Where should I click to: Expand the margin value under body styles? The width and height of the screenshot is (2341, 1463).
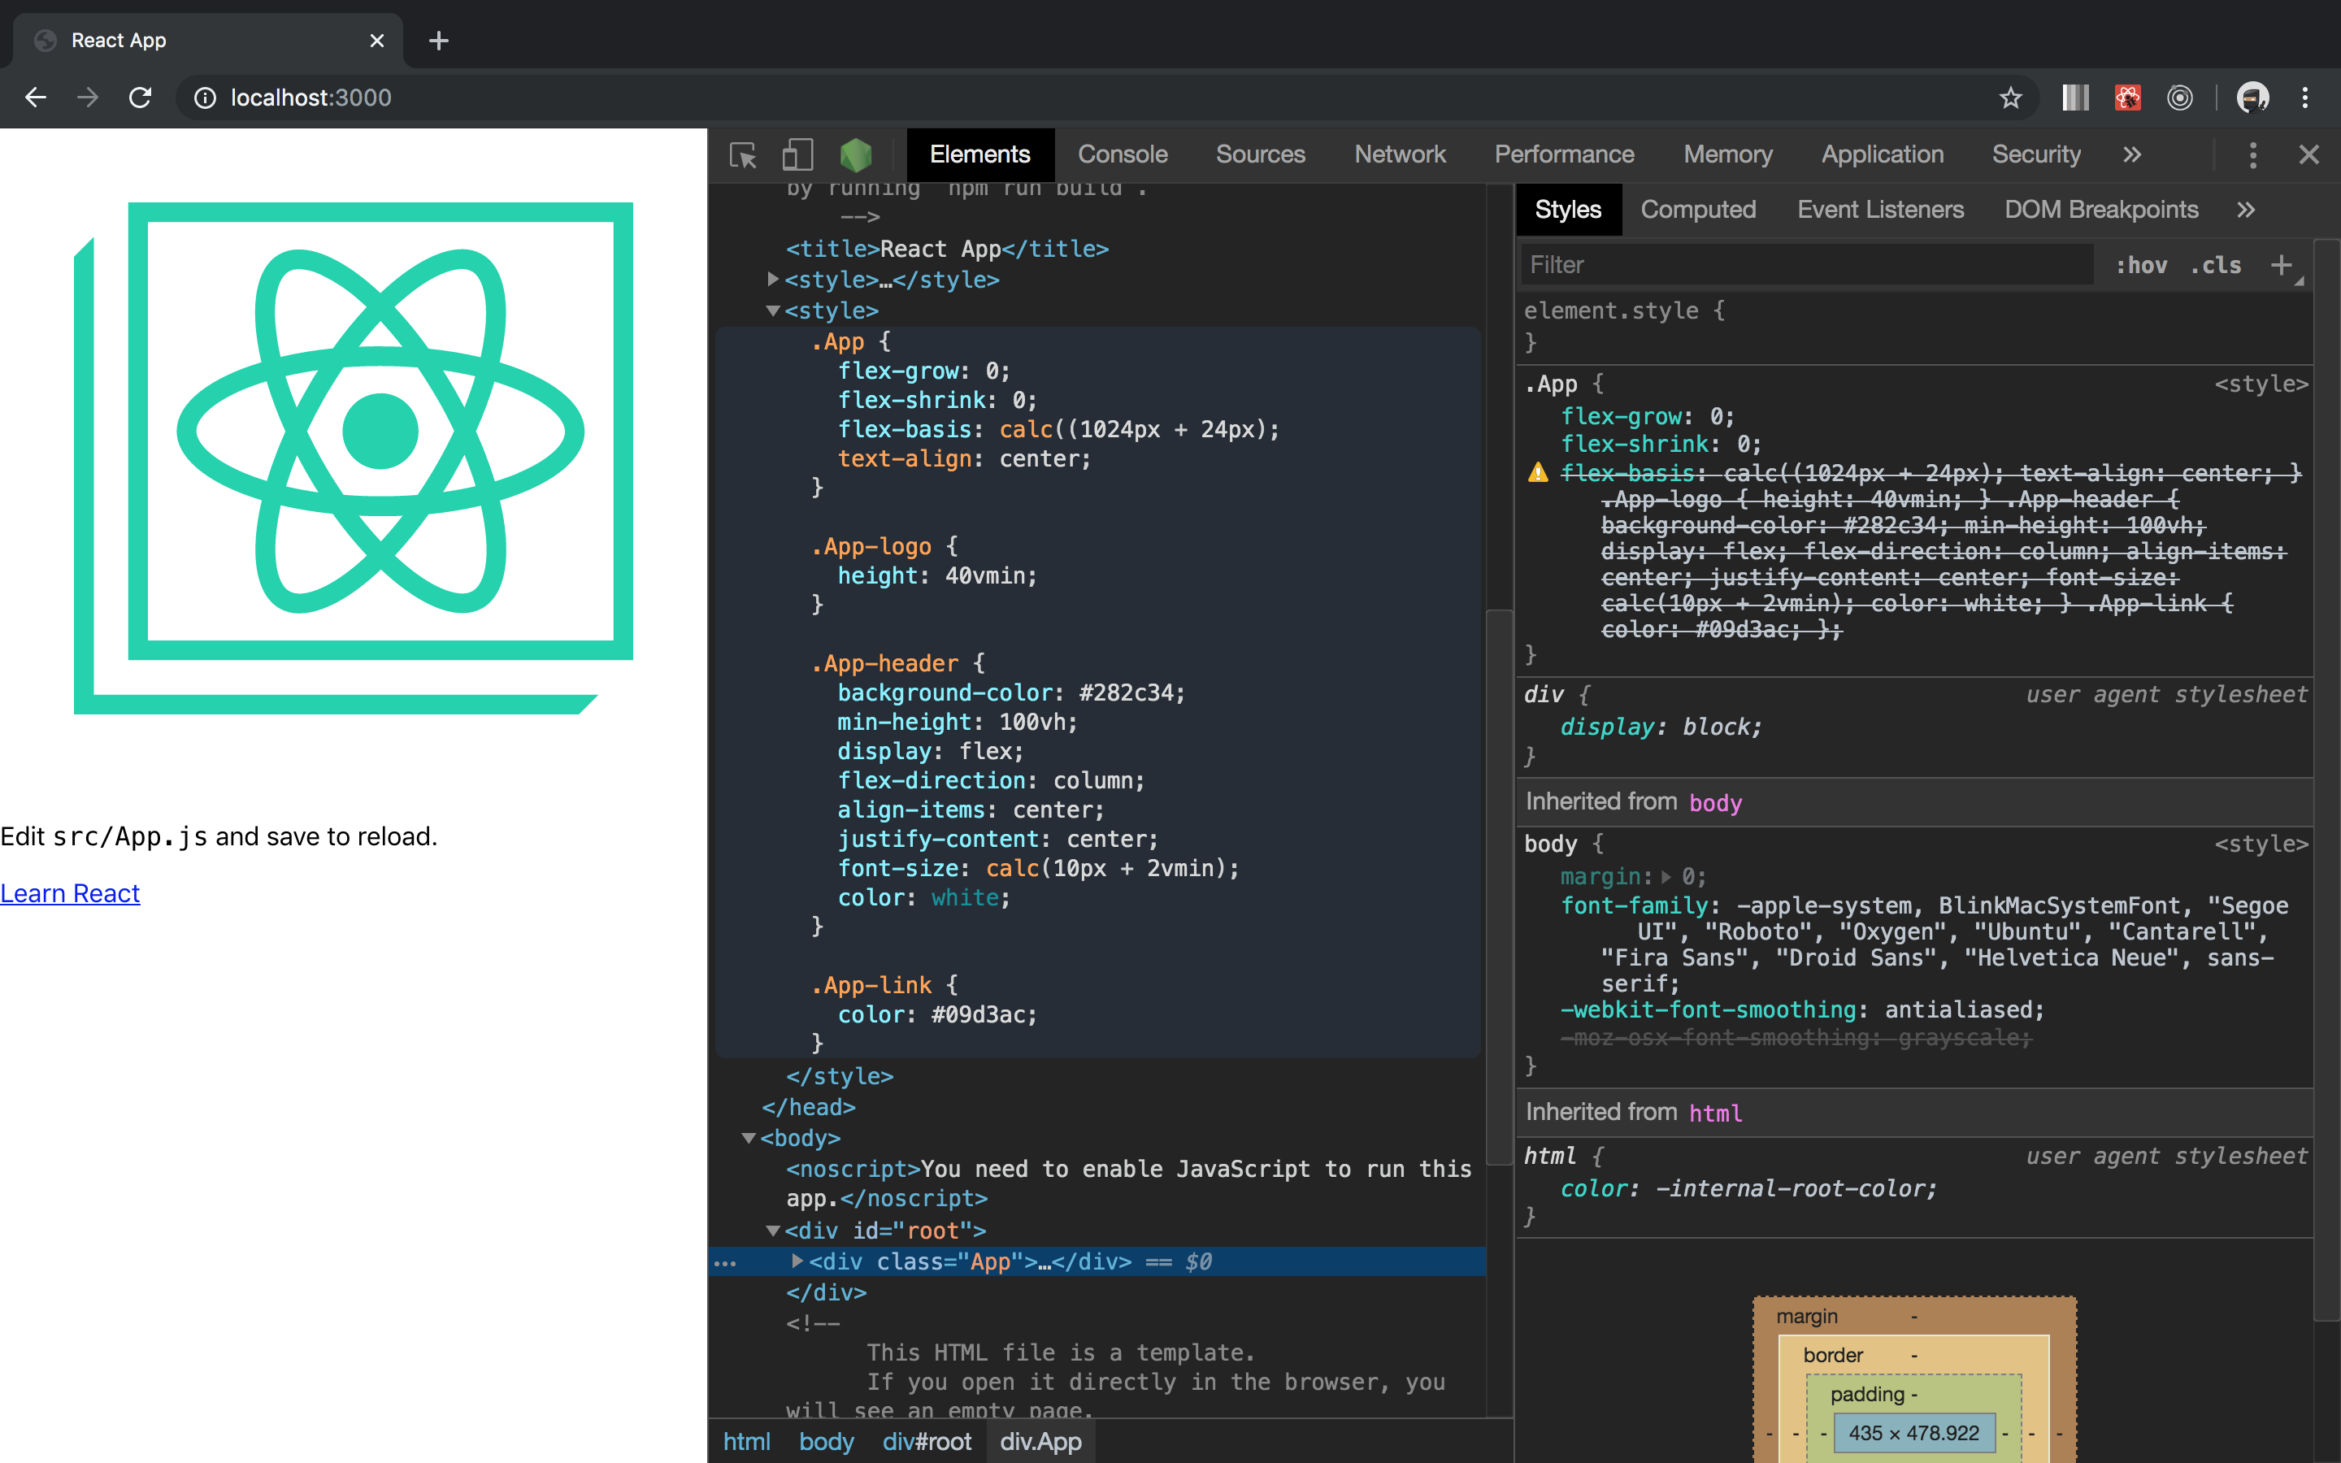point(1665,877)
